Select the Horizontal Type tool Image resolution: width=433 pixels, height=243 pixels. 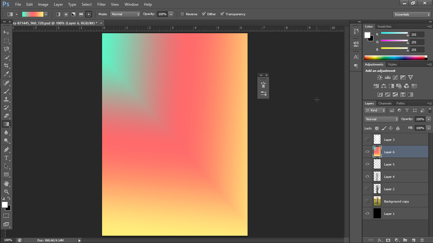[6, 158]
